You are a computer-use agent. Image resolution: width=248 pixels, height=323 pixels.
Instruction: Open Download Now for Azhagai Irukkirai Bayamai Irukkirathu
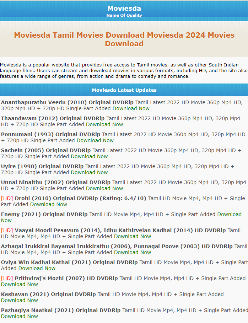(132, 252)
